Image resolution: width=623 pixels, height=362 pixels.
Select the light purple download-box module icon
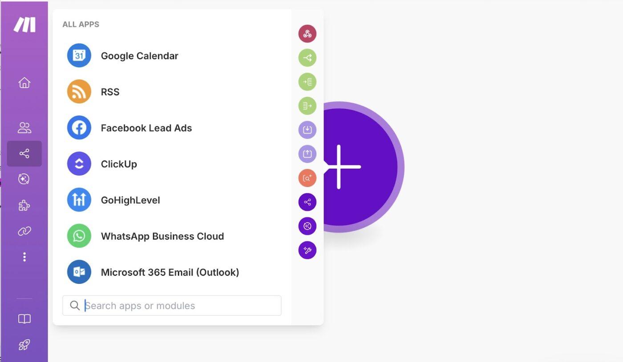307,130
